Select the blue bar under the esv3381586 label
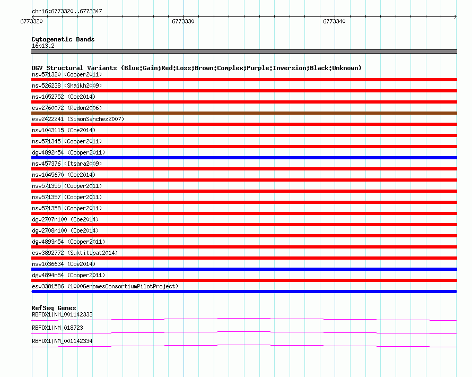Screen dimensions: 472x377 pos(244,292)
